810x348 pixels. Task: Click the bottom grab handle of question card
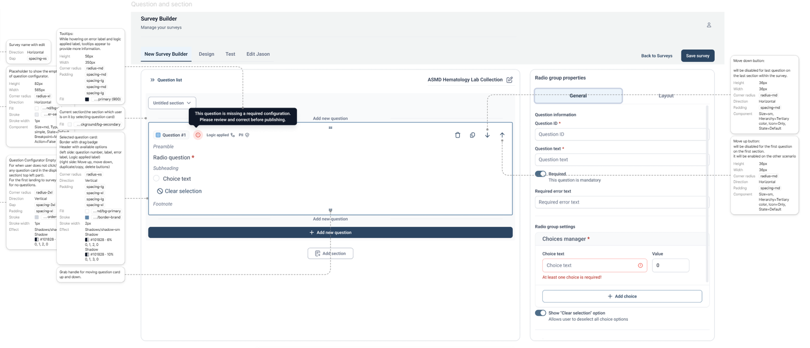click(x=330, y=210)
